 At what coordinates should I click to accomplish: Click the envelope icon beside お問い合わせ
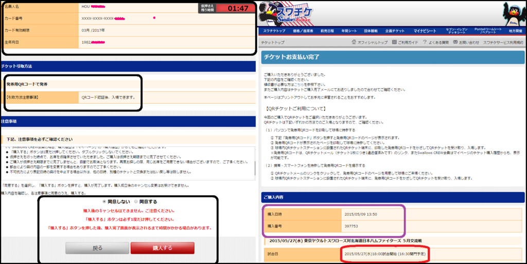coord(455,42)
